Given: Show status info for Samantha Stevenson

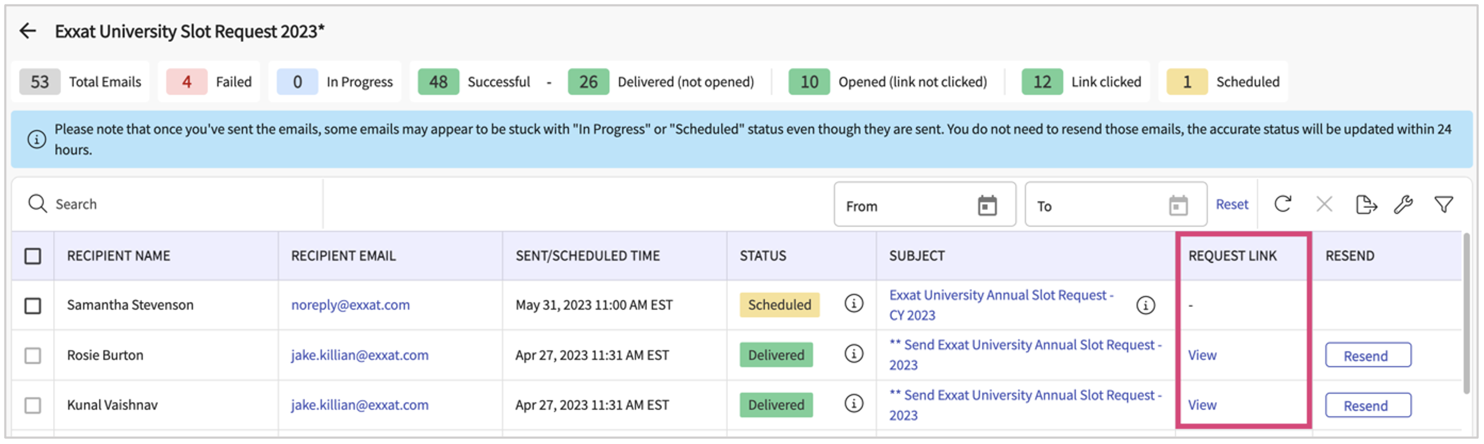Looking at the screenshot, I should point(853,303).
